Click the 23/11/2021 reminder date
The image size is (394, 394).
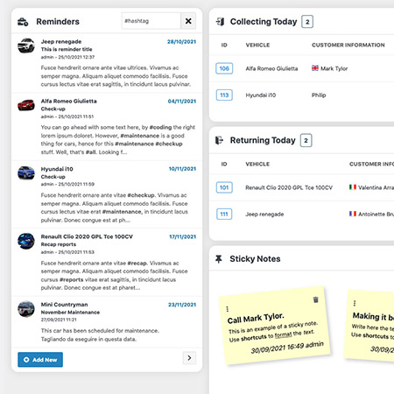(x=182, y=305)
